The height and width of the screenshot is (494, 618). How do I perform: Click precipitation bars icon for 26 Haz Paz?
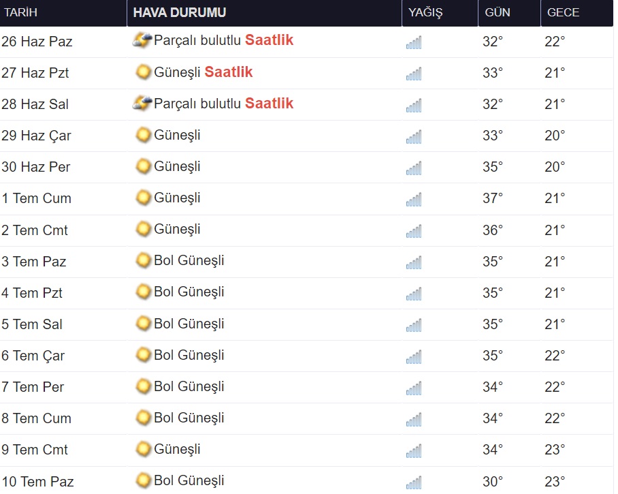click(414, 42)
